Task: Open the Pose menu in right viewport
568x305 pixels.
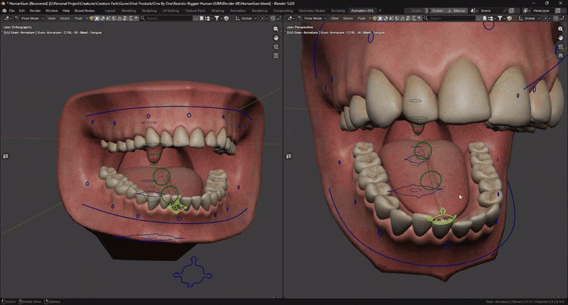Action: click(361, 18)
